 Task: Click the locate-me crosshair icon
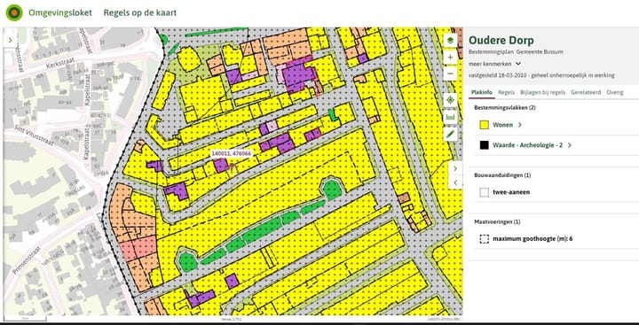pyautogui.click(x=450, y=100)
